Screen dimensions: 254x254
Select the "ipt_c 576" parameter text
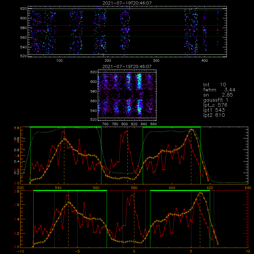click(x=215, y=105)
